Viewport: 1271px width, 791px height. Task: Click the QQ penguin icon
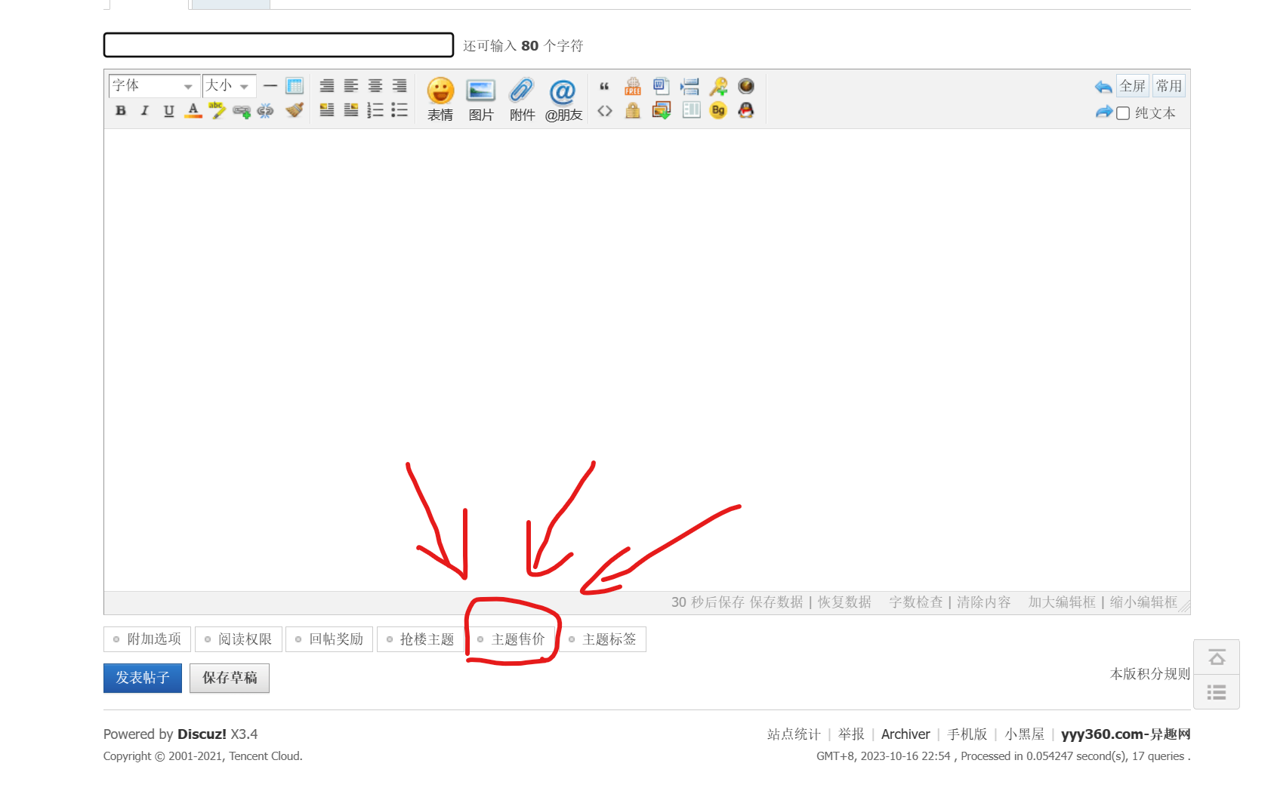(x=746, y=111)
